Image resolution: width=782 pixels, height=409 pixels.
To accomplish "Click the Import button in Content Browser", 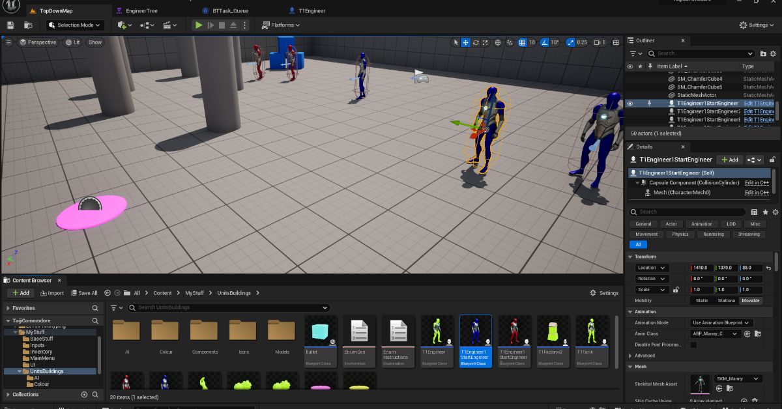I will coord(52,293).
